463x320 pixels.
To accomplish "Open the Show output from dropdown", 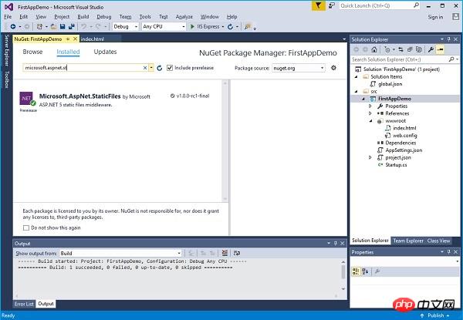I will click(120, 253).
